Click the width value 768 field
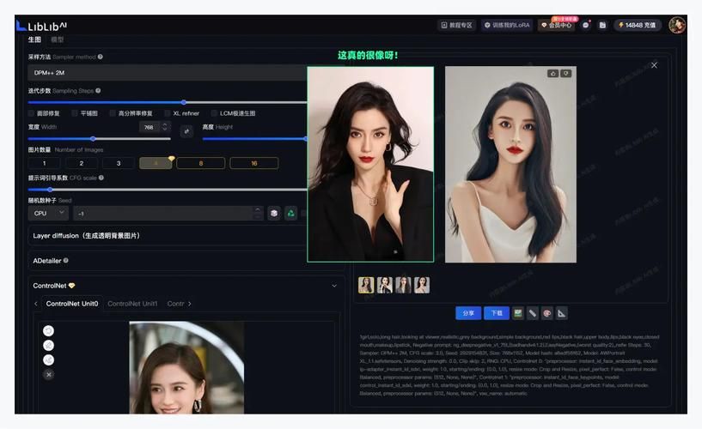Image resolution: width=702 pixels, height=429 pixels. click(x=150, y=127)
